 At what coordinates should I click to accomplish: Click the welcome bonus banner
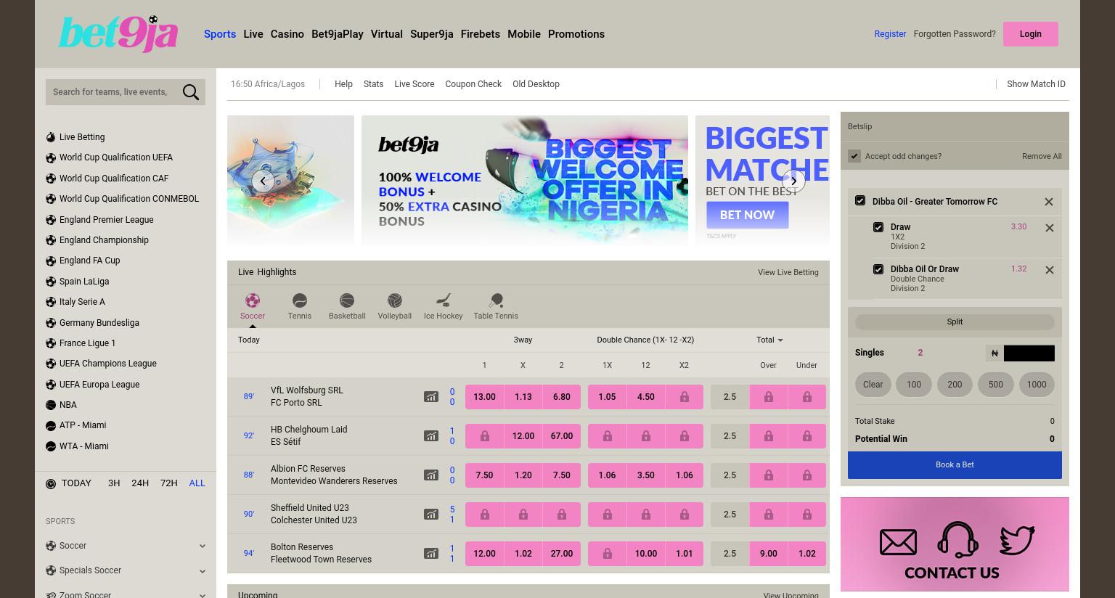click(525, 180)
